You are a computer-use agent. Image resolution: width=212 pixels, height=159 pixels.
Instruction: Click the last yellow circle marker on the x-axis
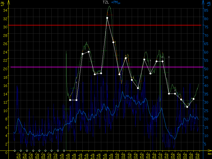pyautogui.click(x=64, y=151)
